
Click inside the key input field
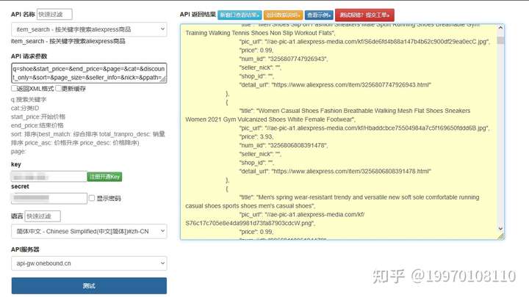pyautogui.click(x=49, y=177)
